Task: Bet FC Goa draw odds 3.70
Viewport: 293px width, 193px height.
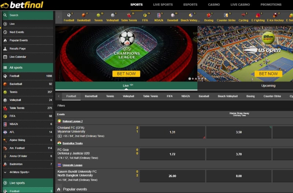Action: 239,154
